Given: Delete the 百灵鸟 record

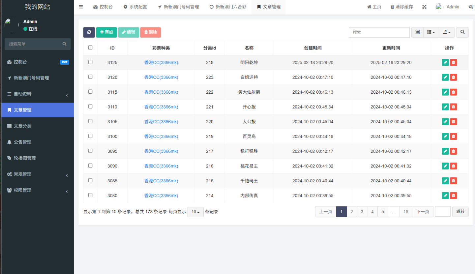Looking at the screenshot, I should [454, 137].
